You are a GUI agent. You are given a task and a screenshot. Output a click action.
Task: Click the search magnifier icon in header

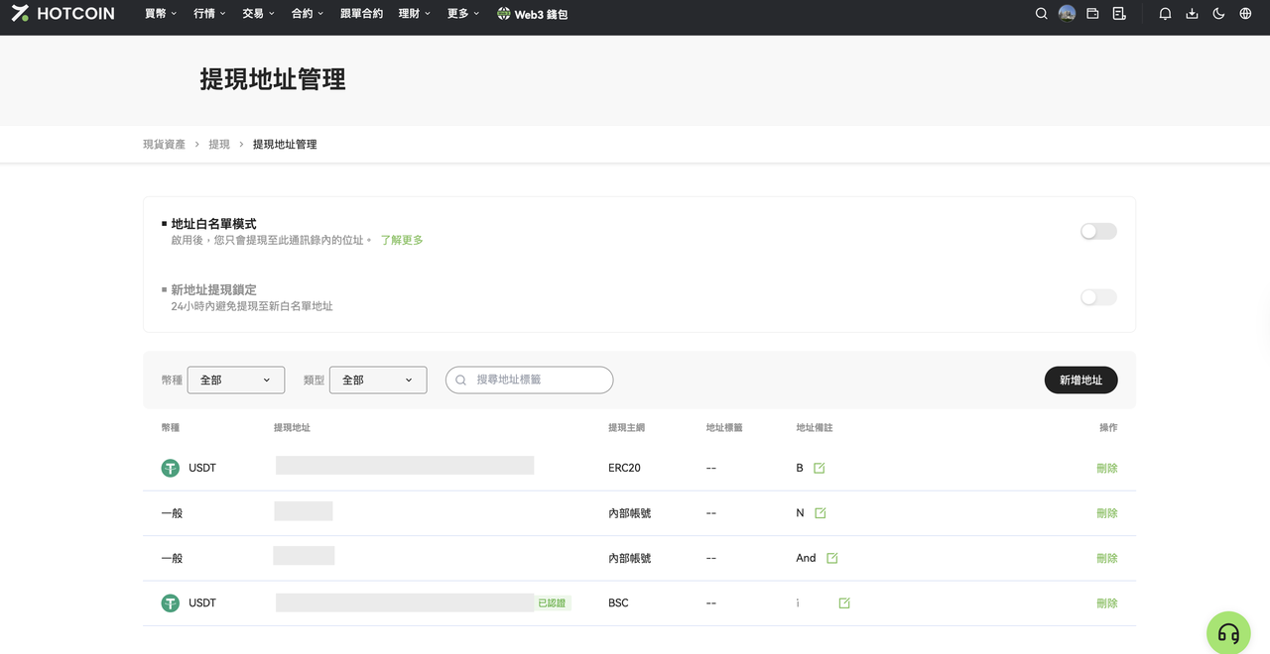coord(1041,14)
